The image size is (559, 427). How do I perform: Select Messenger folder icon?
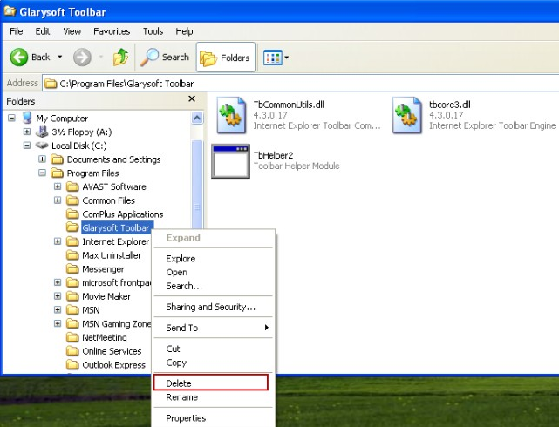click(x=72, y=269)
